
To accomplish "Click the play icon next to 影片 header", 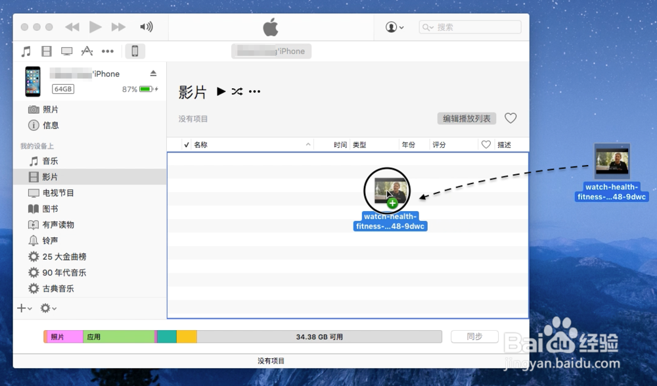I will 221,91.
